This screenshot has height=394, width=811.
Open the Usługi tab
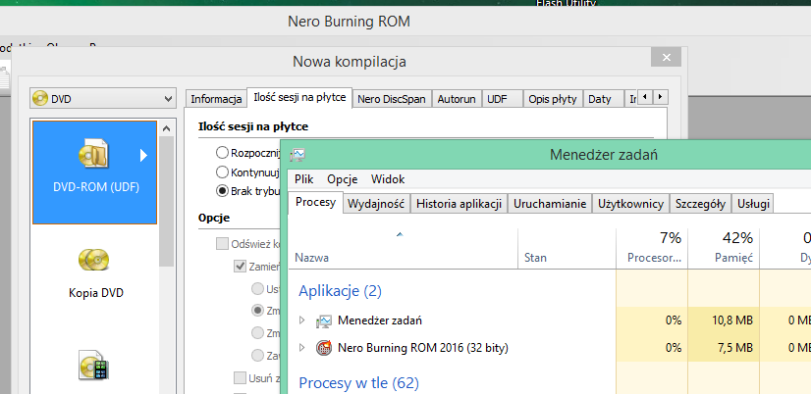[x=753, y=204]
